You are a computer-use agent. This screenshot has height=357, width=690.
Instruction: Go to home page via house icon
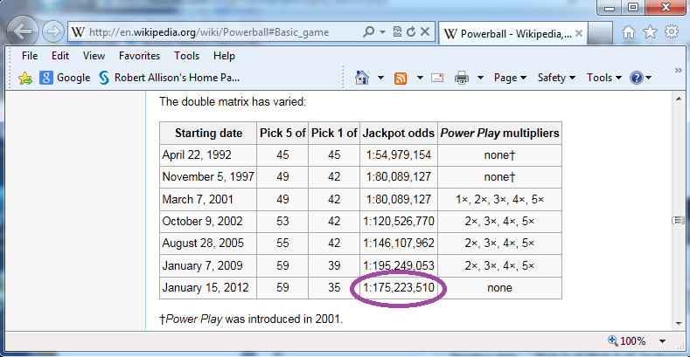tap(629, 32)
